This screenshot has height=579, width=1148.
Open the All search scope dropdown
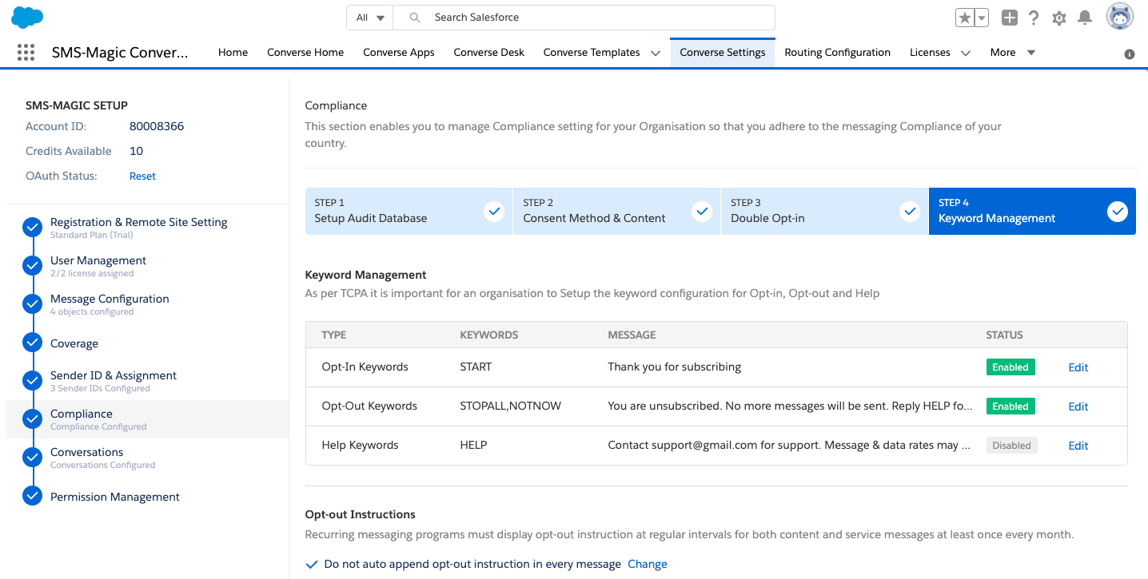point(371,18)
